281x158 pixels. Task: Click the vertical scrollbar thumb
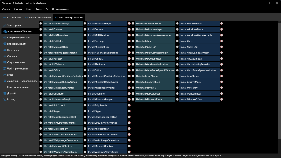[279, 81]
